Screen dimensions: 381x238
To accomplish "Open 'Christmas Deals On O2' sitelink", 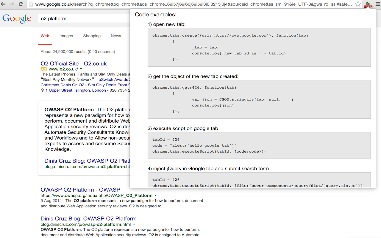I will 63,85.
